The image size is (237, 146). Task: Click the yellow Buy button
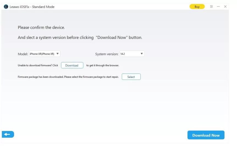[197, 7]
